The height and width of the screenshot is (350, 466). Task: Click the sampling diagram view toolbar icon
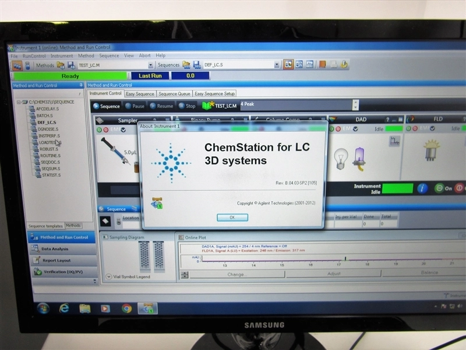coord(299,64)
